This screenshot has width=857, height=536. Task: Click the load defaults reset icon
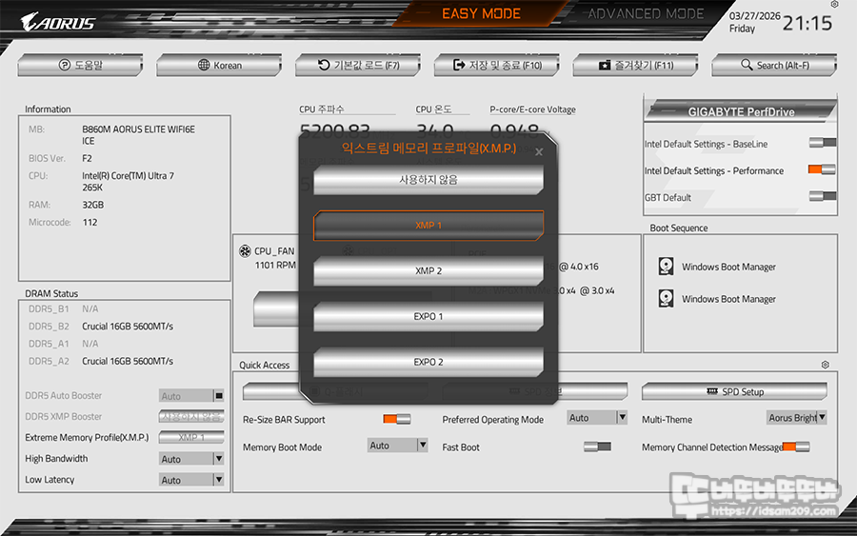(324, 65)
